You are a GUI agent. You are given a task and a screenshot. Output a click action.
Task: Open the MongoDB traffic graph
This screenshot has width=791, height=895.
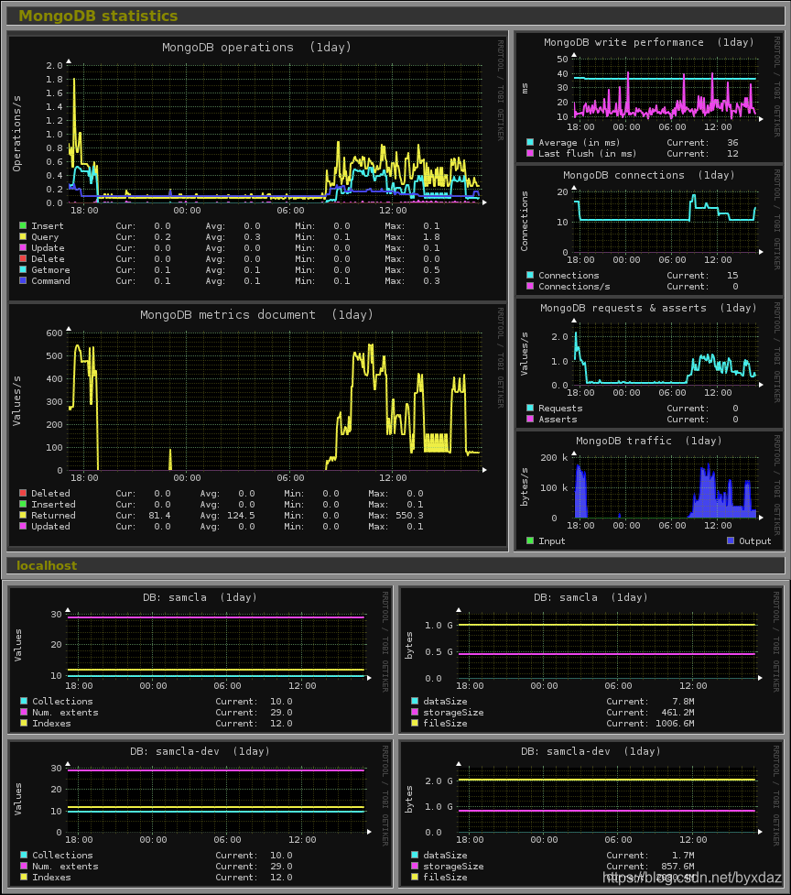point(650,491)
